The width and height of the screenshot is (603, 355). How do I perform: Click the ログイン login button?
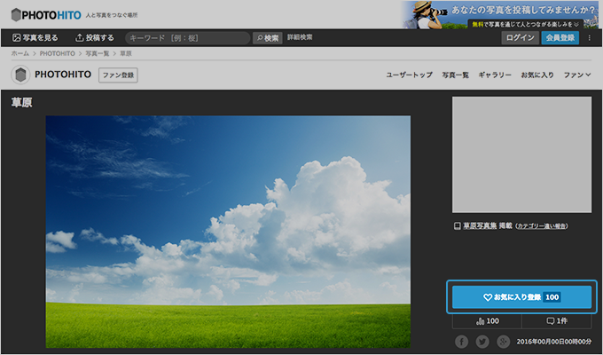click(x=519, y=38)
